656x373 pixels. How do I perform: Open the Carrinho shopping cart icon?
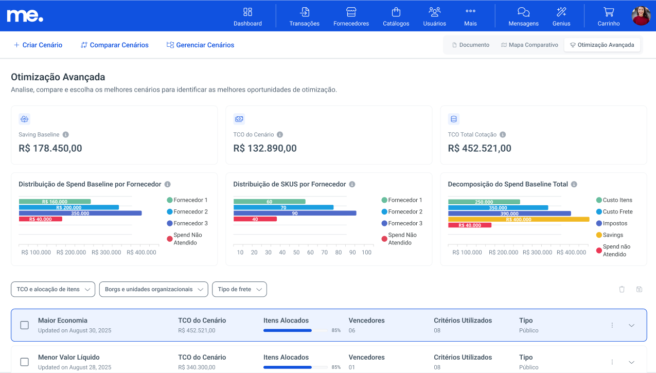609,12
